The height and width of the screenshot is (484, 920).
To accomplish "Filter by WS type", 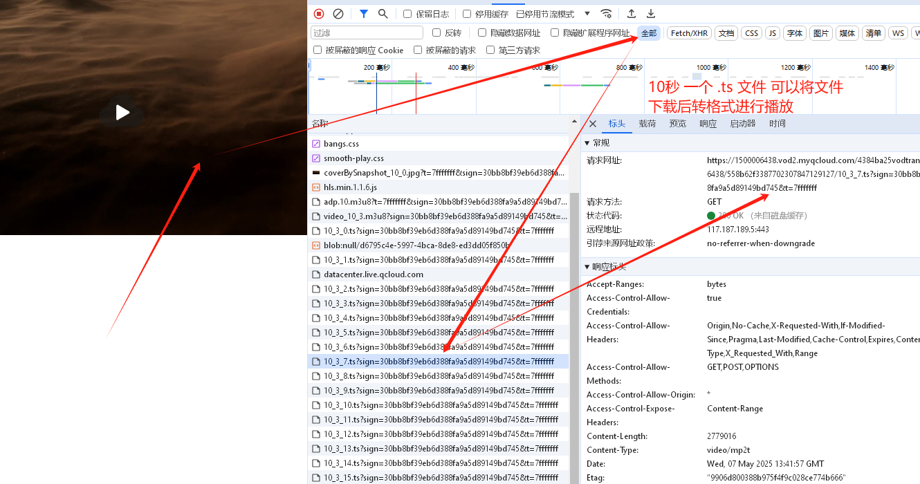I will point(898,33).
